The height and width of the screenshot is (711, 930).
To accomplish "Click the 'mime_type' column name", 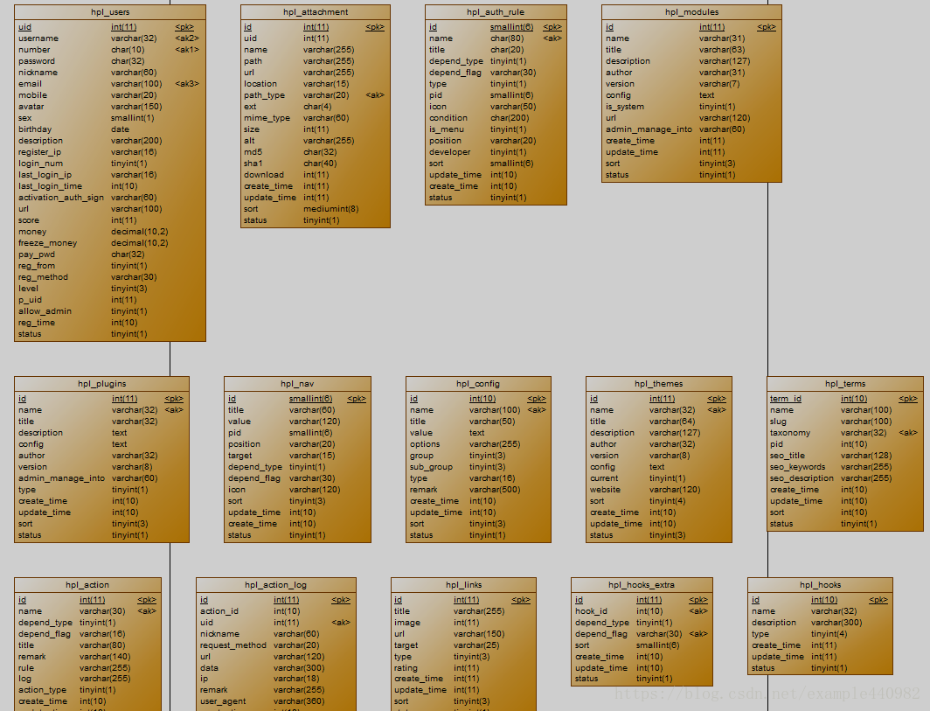I will 267,118.
